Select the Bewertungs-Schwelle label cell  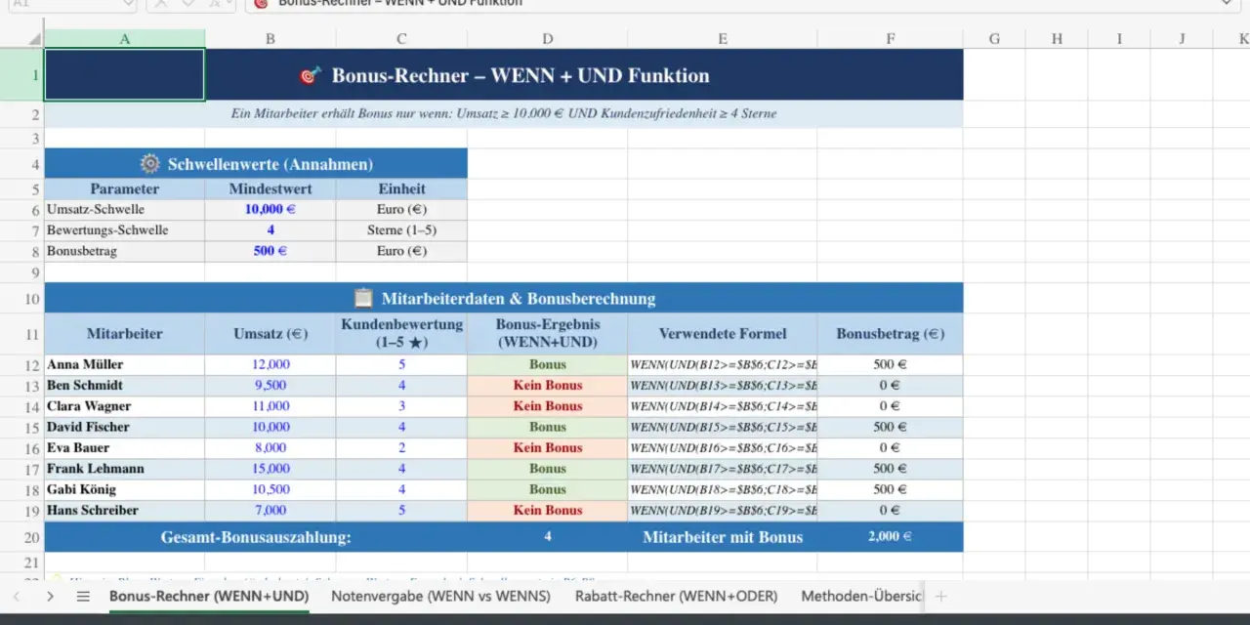[x=125, y=230]
